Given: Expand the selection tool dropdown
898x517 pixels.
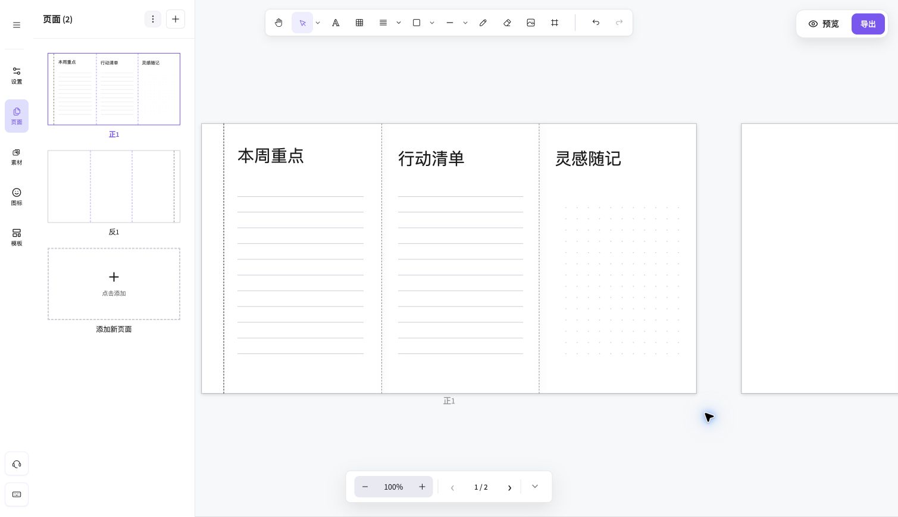Looking at the screenshot, I should pos(318,23).
